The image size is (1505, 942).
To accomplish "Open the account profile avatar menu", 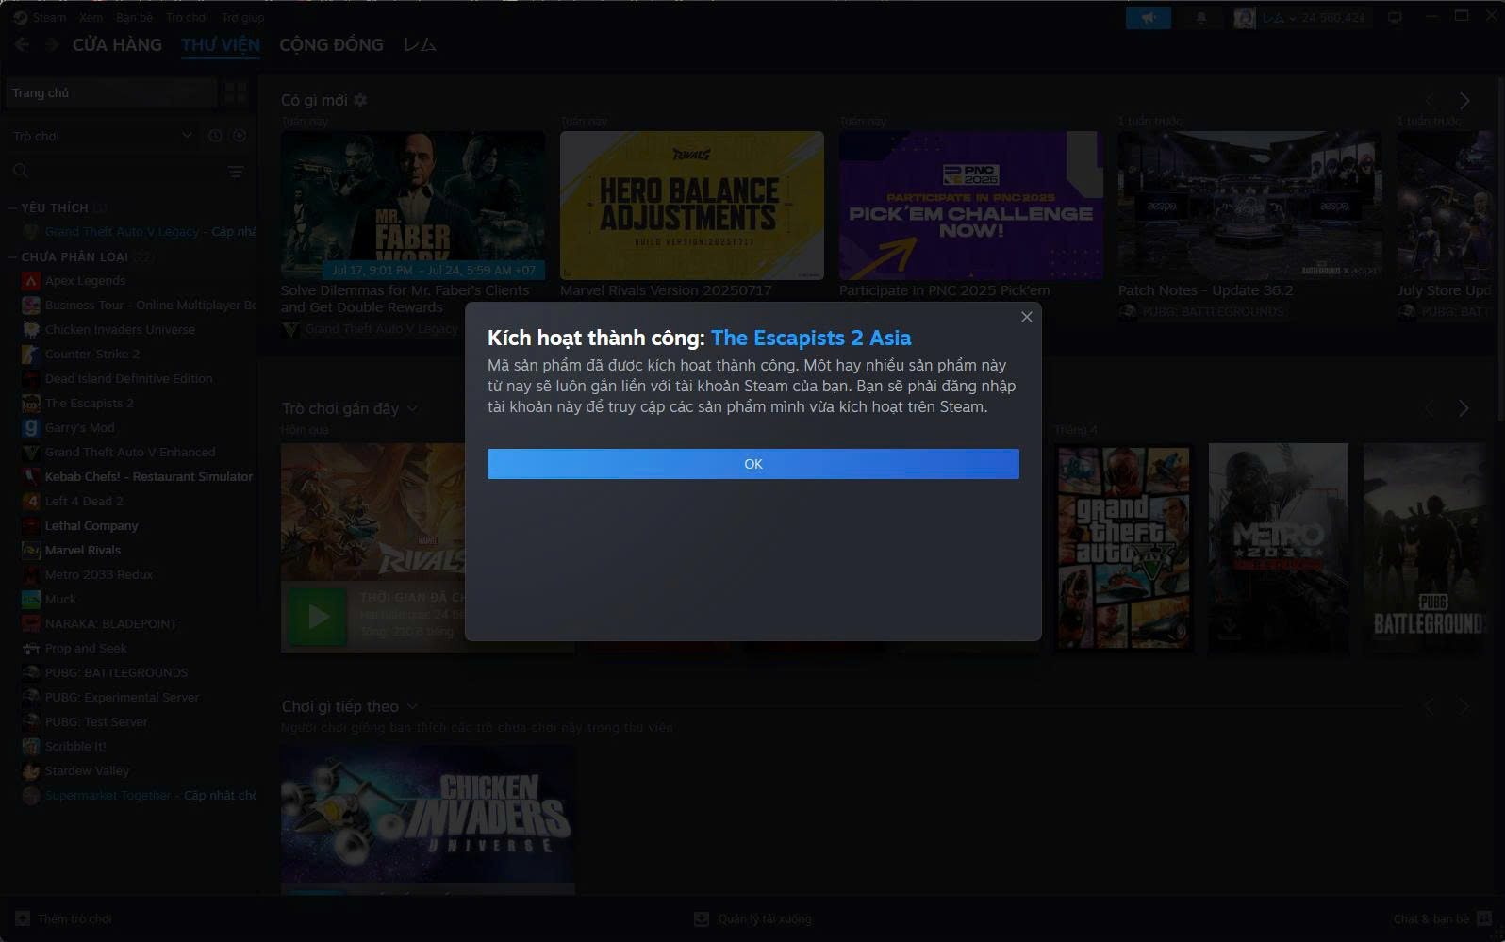I will tap(1245, 17).
